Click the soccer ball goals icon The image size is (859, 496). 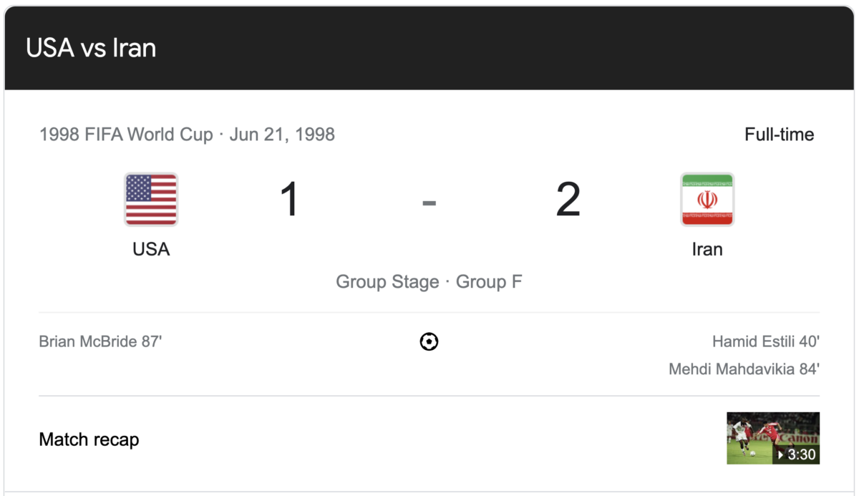point(429,342)
